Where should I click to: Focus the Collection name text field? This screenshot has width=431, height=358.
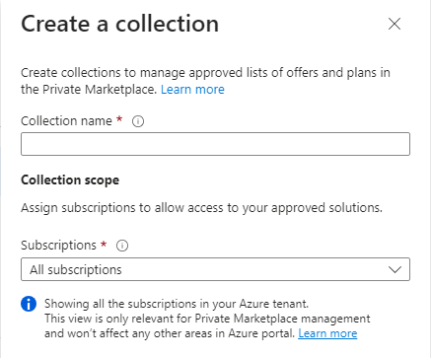coord(215,144)
